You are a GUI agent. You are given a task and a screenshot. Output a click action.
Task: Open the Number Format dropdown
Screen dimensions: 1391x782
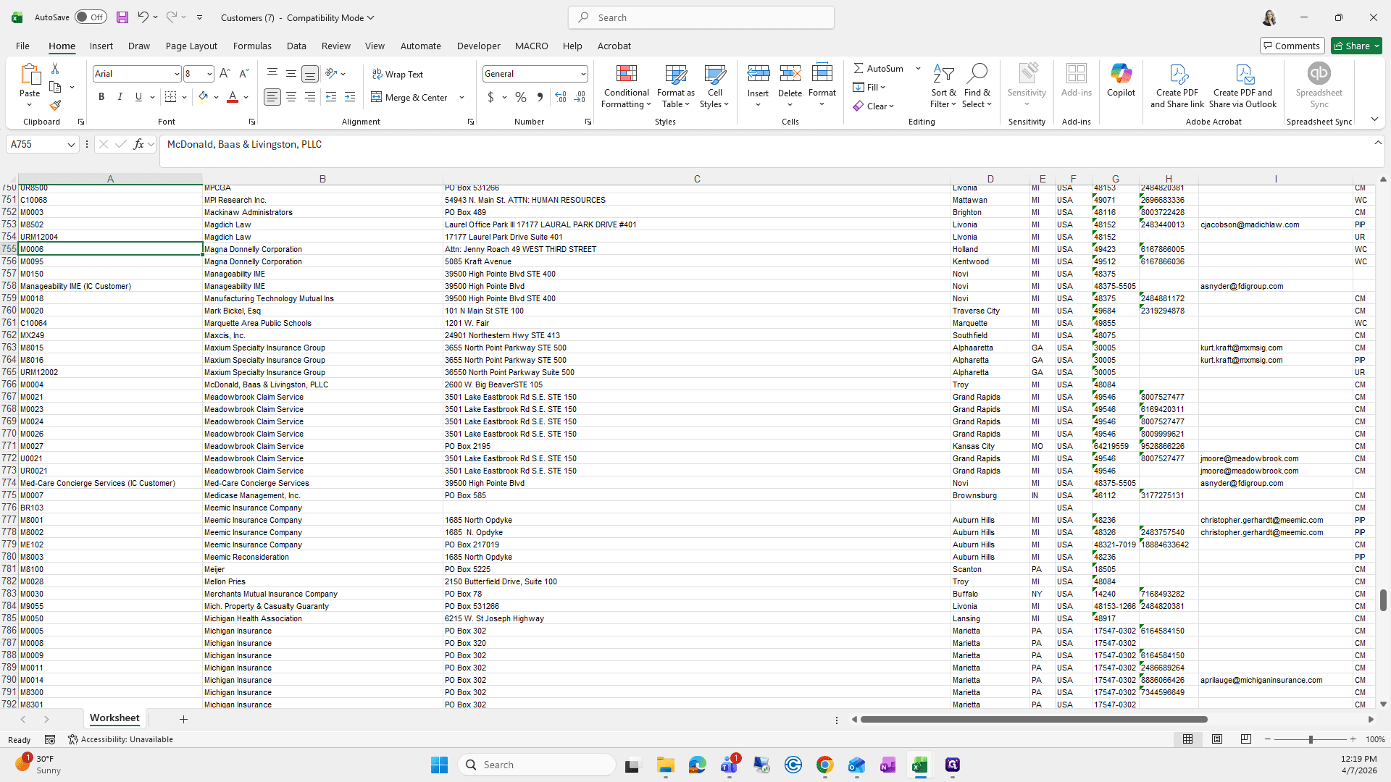point(582,74)
